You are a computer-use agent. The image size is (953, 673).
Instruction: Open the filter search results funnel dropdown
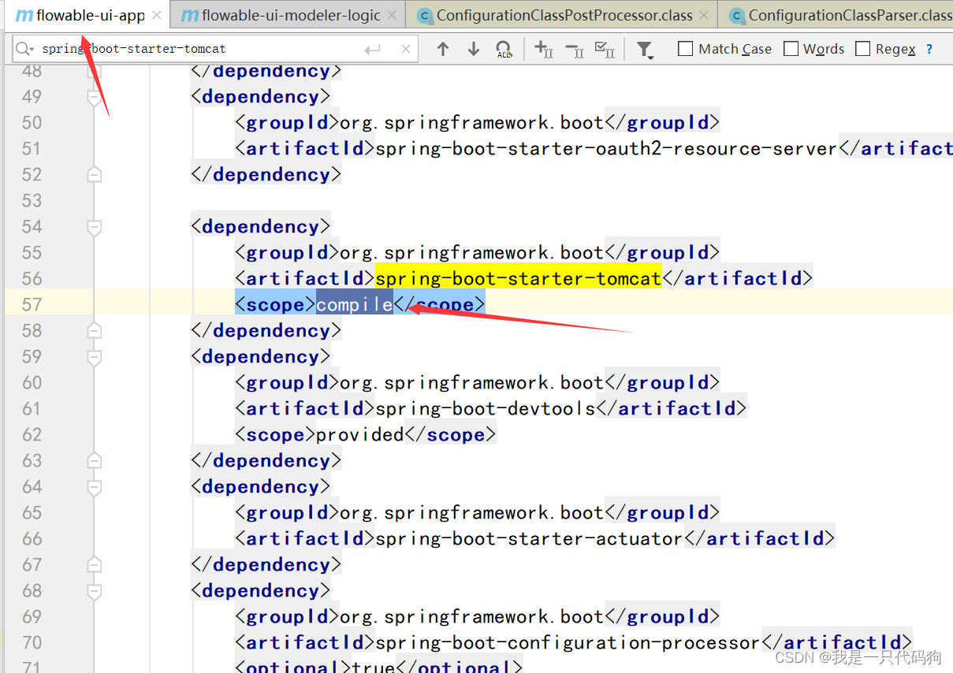click(x=646, y=49)
